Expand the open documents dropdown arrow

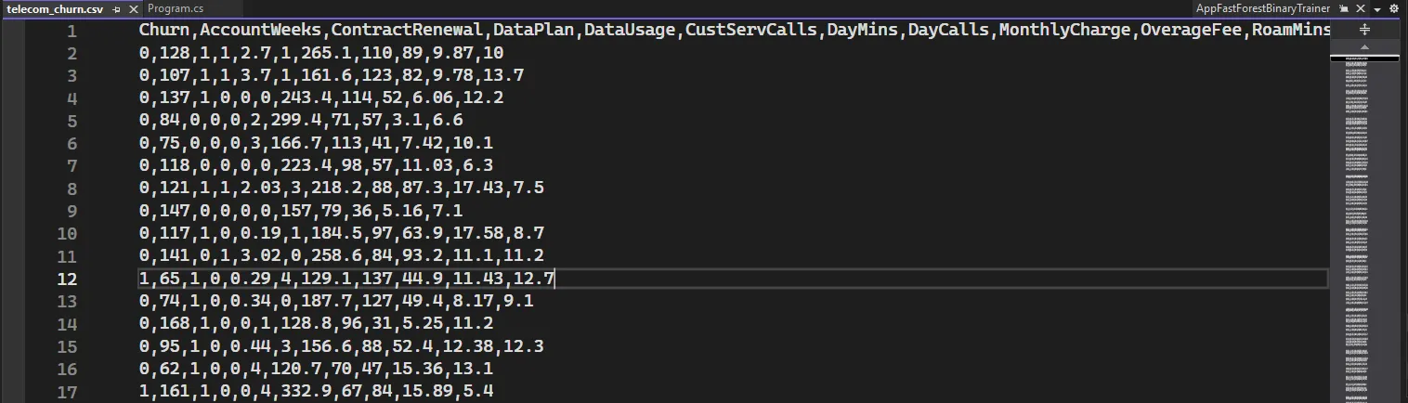1376,9
